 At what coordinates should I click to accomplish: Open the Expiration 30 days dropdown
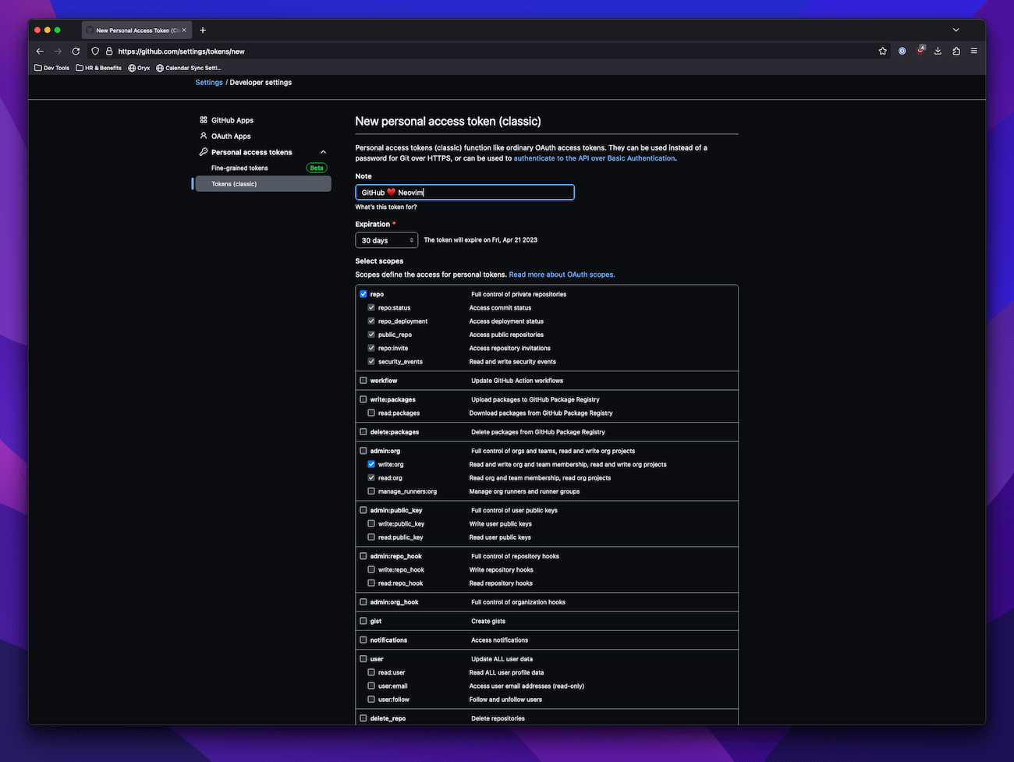386,240
